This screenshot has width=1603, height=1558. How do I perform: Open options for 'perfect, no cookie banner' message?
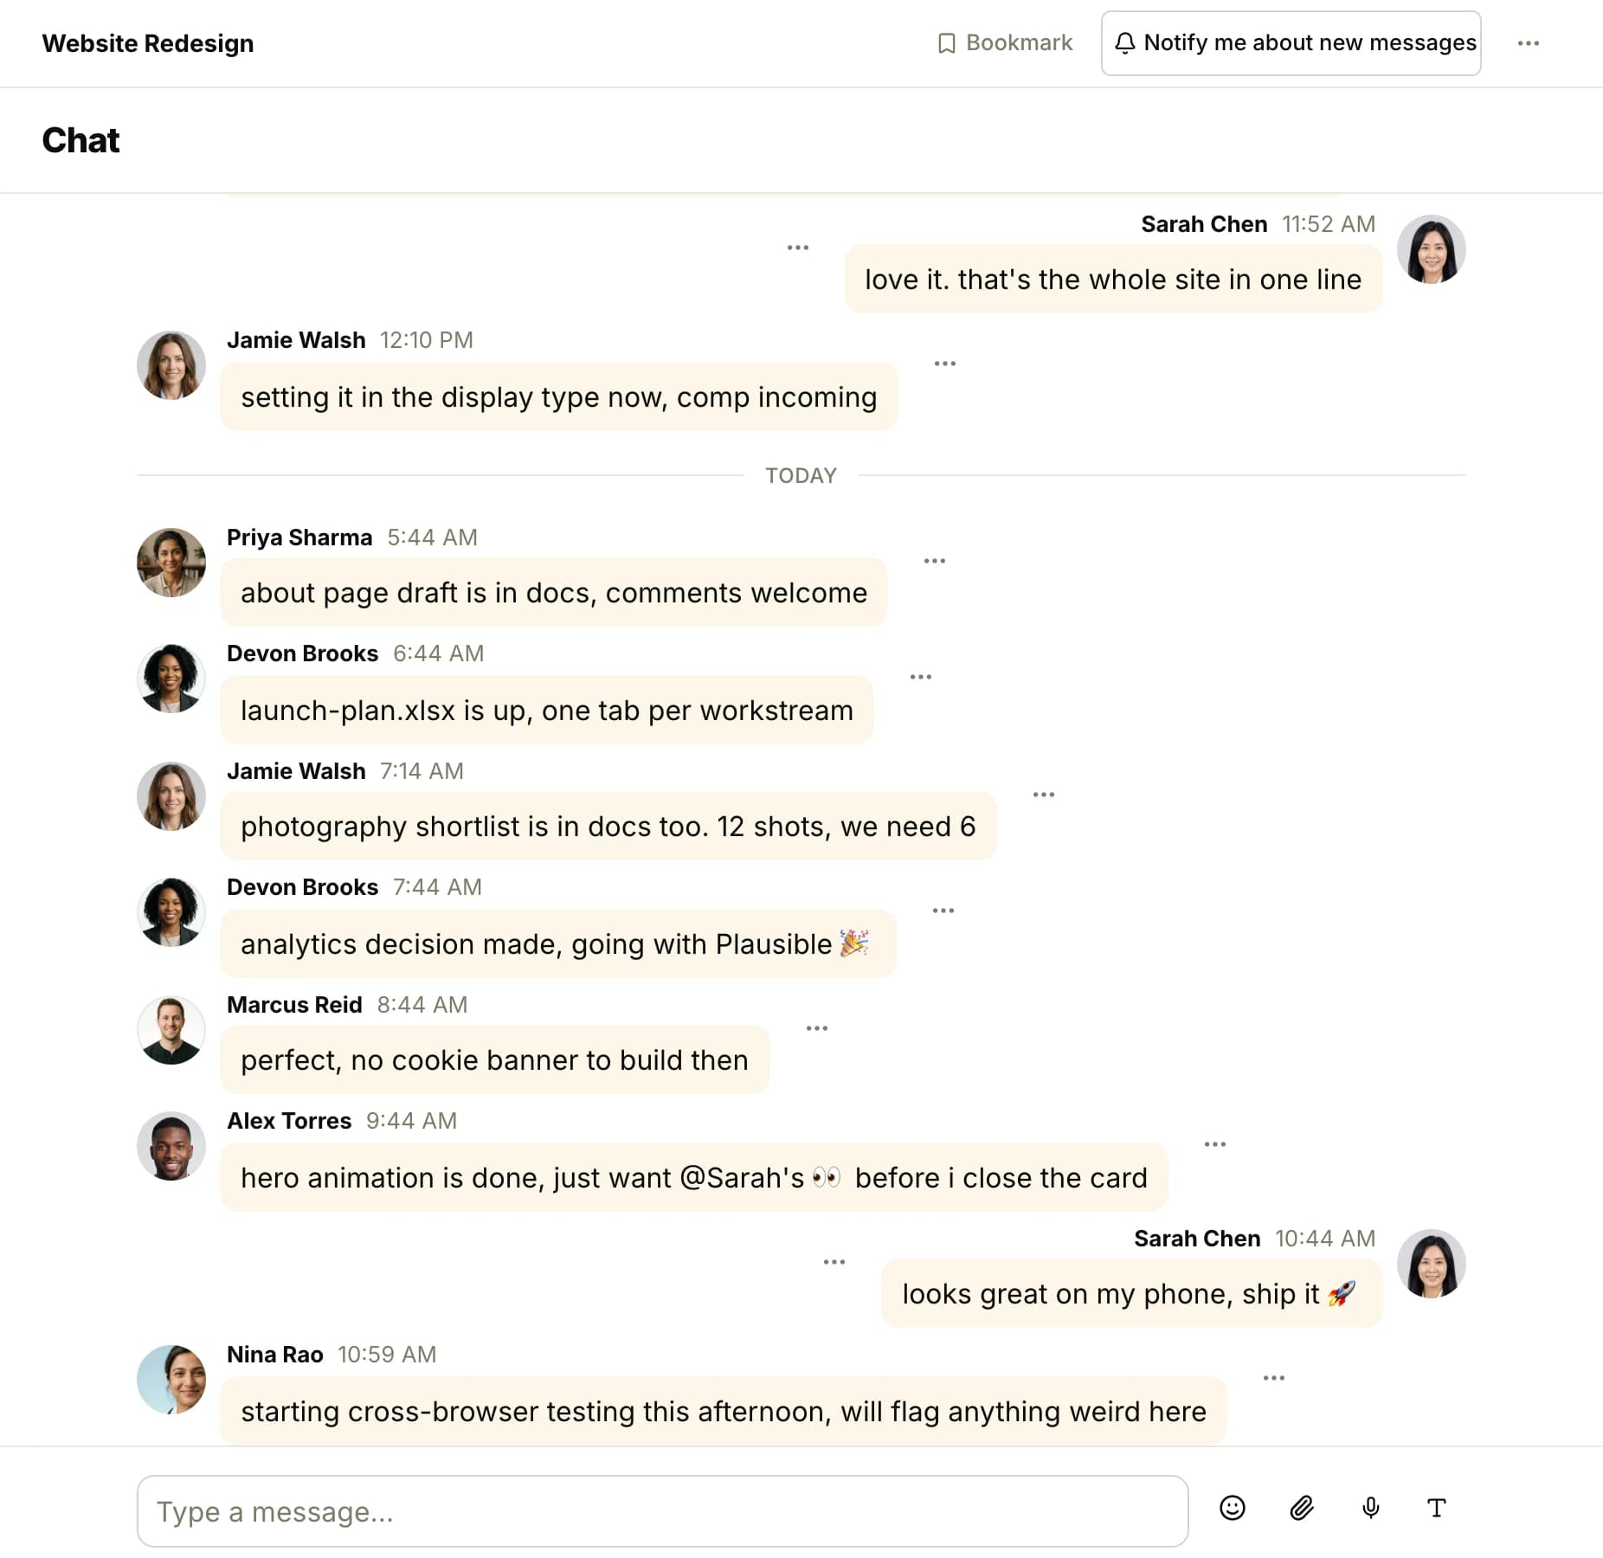(x=817, y=1028)
